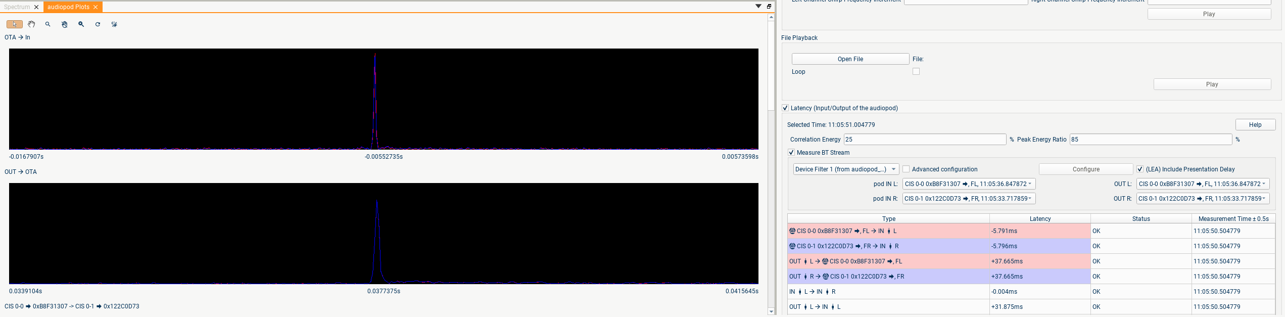Open the Device Filter 1 dropdown
This screenshot has height=317, width=1285.
[846, 169]
